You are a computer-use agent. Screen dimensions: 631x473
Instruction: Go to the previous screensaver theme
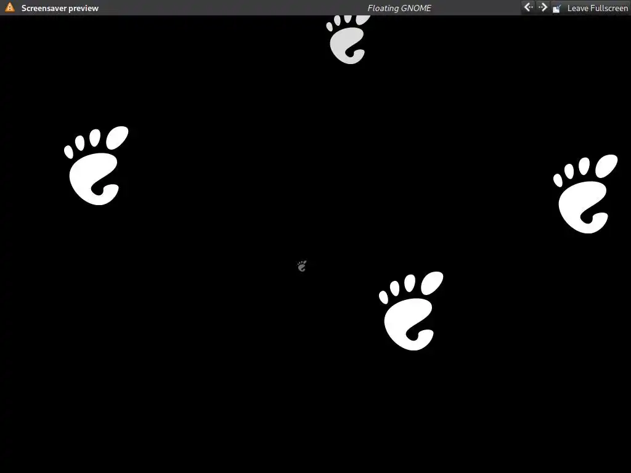[528, 7]
